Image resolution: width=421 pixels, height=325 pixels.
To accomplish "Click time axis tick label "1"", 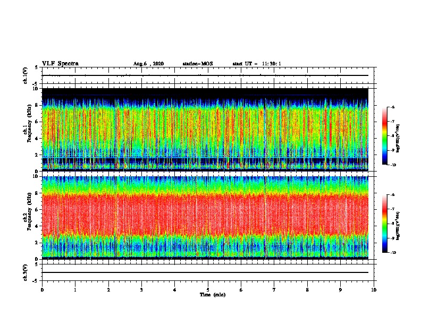I will pos(75,289).
